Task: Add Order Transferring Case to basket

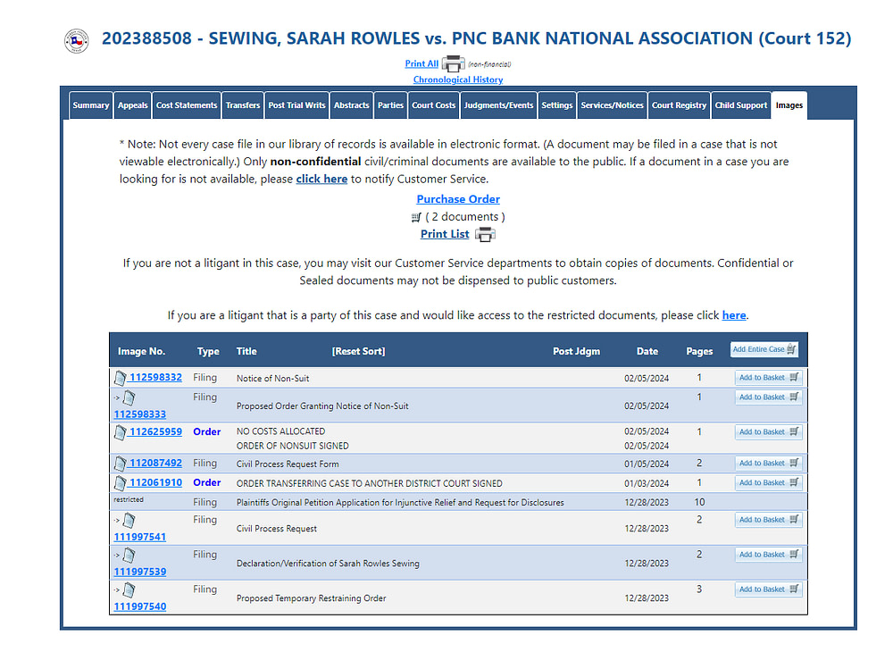Action: point(768,483)
